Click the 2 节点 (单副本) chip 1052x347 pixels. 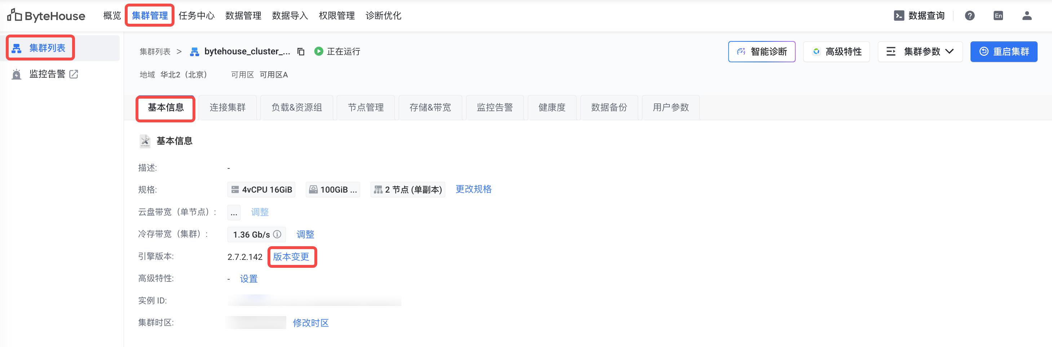pos(407,190)
